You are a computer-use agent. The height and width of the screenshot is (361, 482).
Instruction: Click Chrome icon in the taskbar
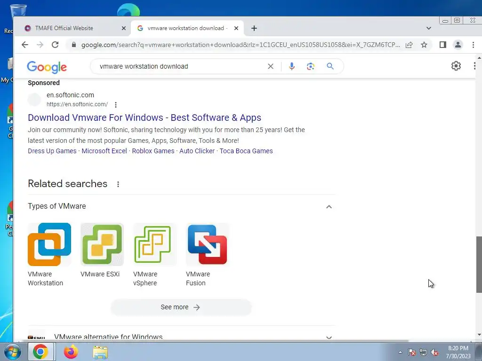point(41,352)
